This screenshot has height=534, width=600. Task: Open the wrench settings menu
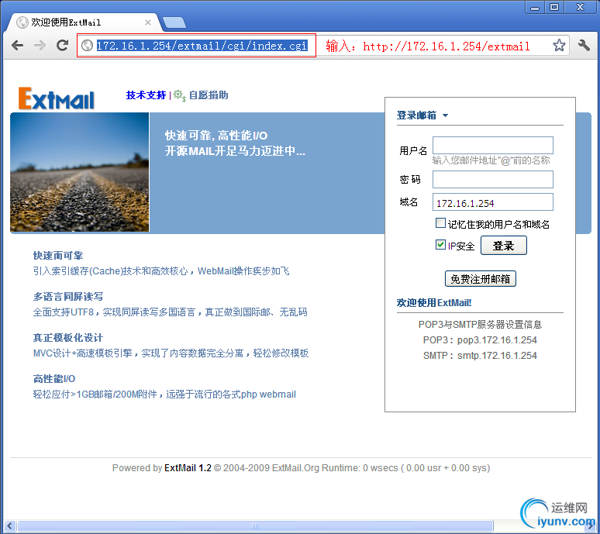tap(584, 45)
